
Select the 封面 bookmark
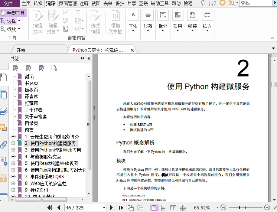29,76
